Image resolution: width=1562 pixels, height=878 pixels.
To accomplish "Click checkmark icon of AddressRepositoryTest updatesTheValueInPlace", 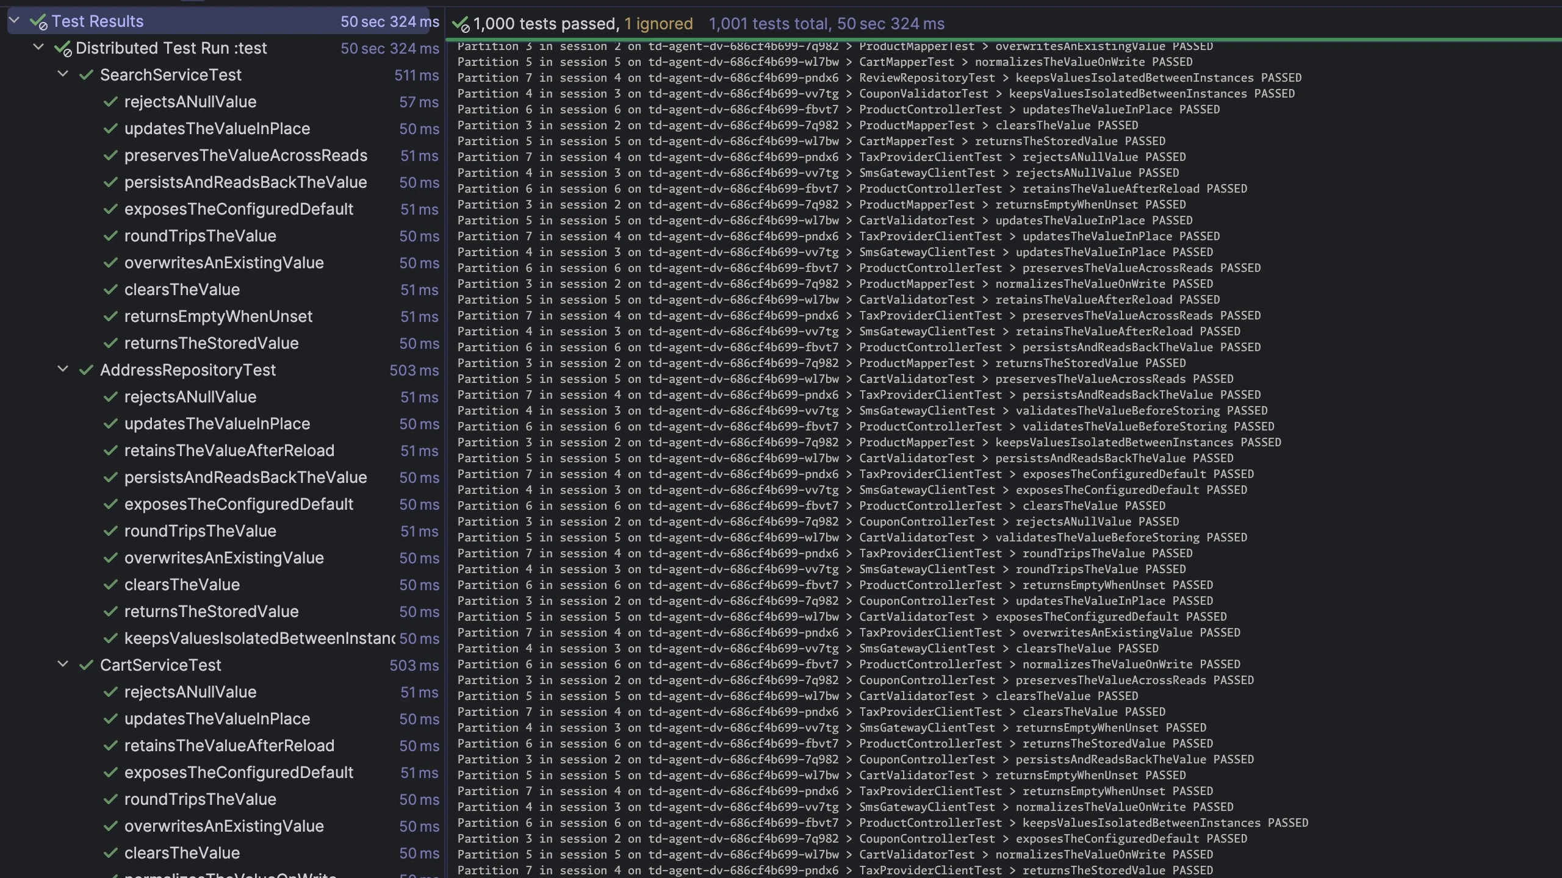I will [110, 424].
